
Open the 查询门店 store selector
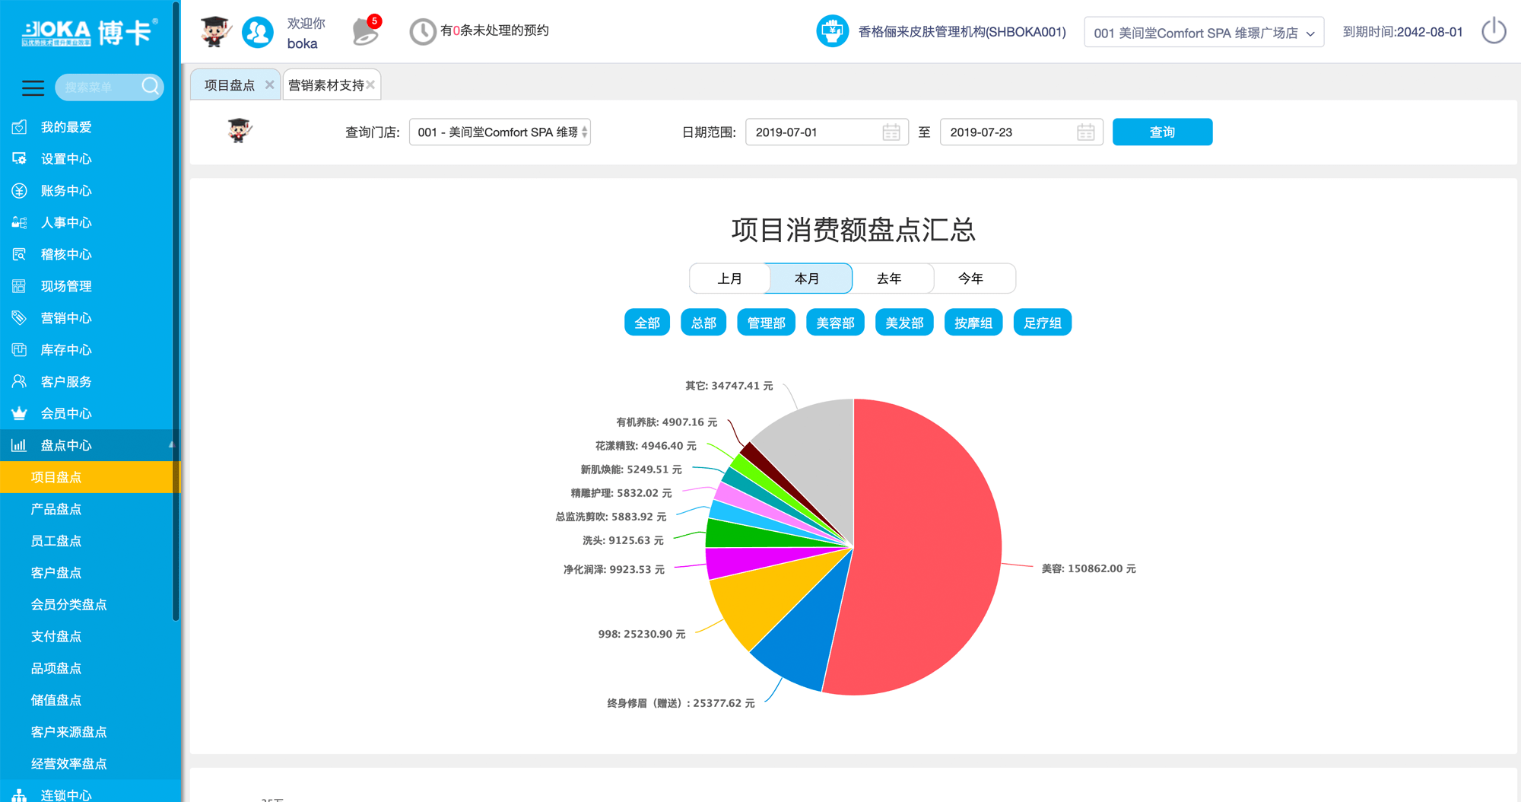click(499, 132)
